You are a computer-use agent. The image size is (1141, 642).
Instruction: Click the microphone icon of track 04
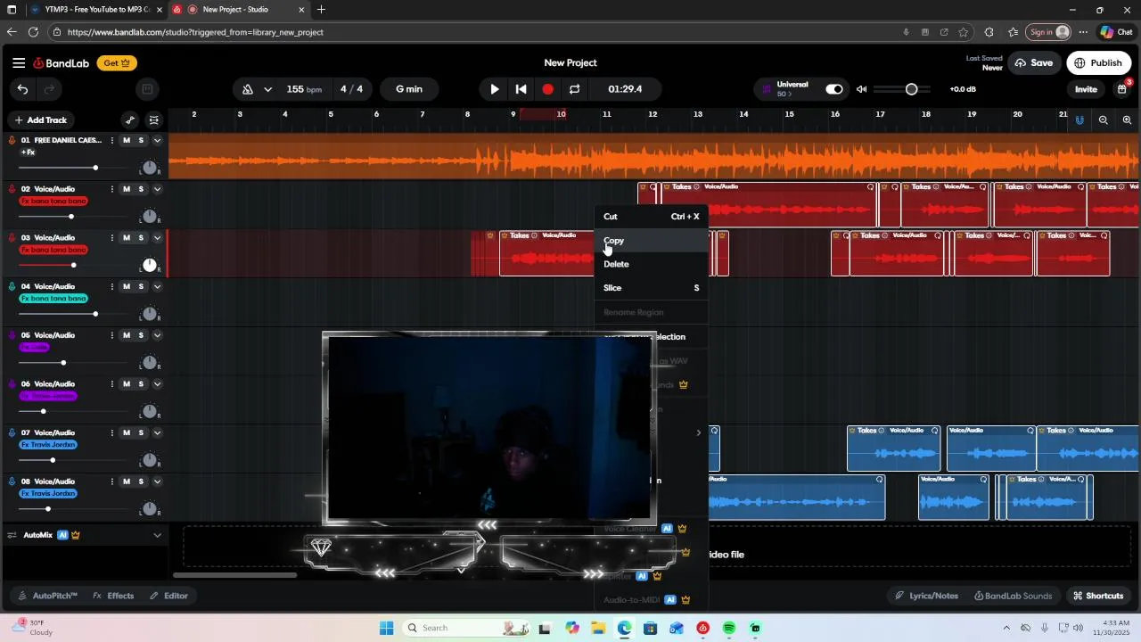click(x=12, y=287)
